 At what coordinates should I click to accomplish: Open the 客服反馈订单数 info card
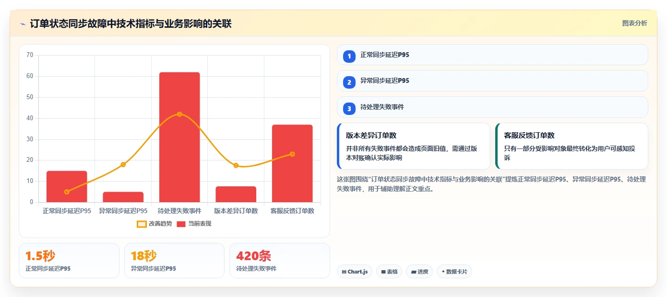click(572, 146)
